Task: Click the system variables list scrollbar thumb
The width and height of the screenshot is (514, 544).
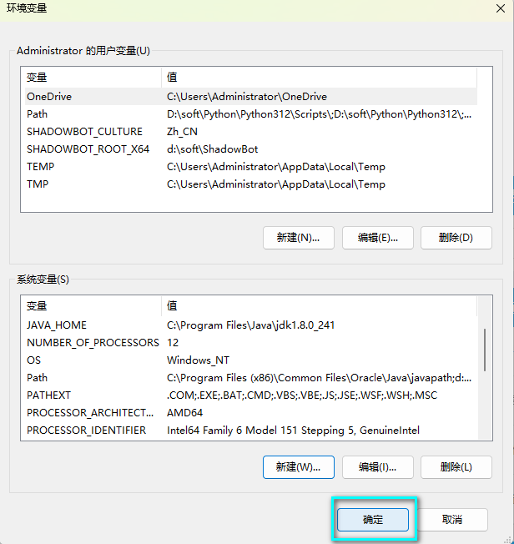Action: pyautogui.click(x=485, y=350)
